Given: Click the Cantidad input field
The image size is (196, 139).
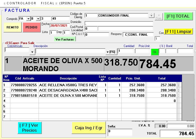Looking at the screenshot, I should 125,51.
